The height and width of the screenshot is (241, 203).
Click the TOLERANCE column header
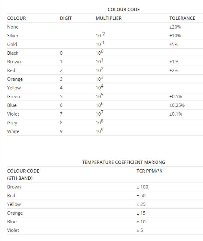[182, 18]
